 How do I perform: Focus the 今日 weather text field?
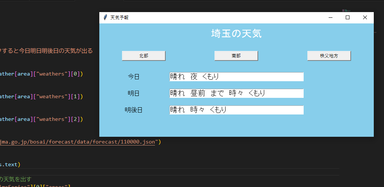click(x=236, y=77)
